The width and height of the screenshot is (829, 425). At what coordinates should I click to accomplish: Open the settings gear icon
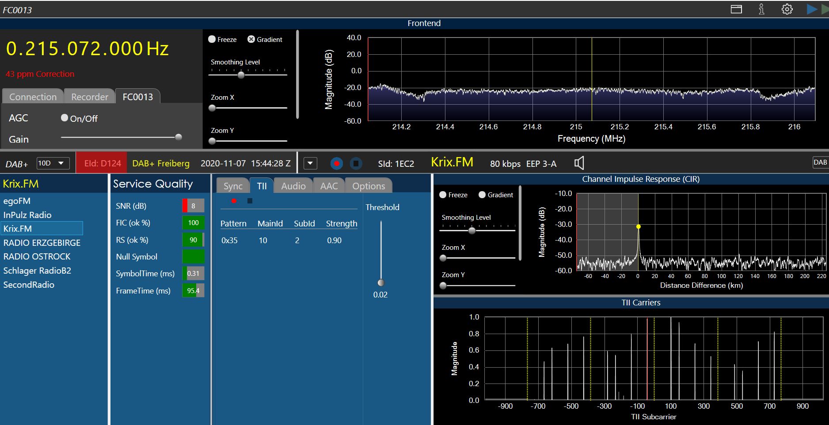pyautogui.click(x=787, y=9)
